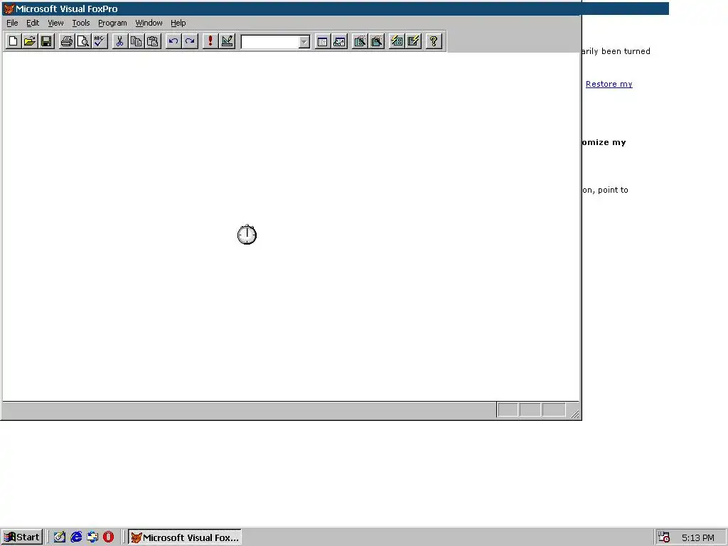This screenshot has height=546, width=728.
Task: Click the Task Scheduler tray icon
Action: pyautogui.click(x=664, y=537)
